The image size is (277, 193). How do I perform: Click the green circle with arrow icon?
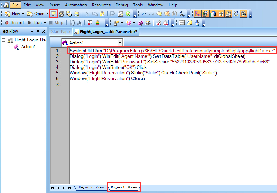[x=128, y=14]
